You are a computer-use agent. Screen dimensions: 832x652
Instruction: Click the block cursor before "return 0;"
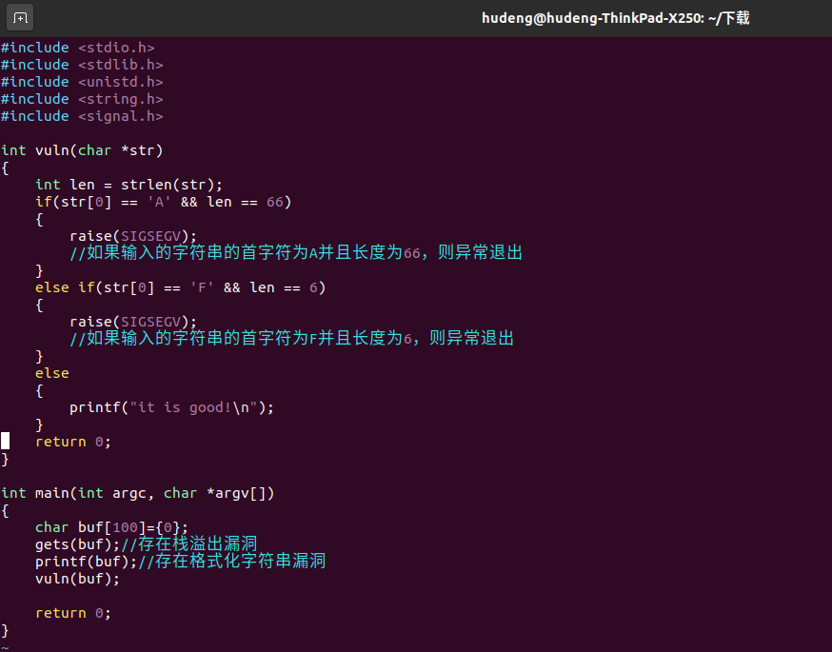6,441
